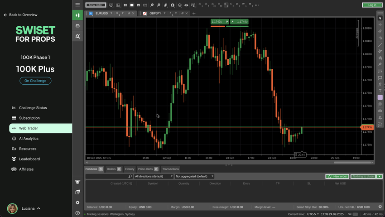Pick the lavender drawing color swatch
Image resolution: width=385 pixels, height=217 pixels.
click(x=380, y=97)
